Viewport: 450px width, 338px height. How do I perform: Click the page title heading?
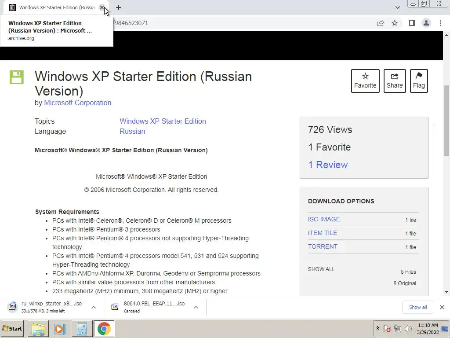(x=143, y=84)
